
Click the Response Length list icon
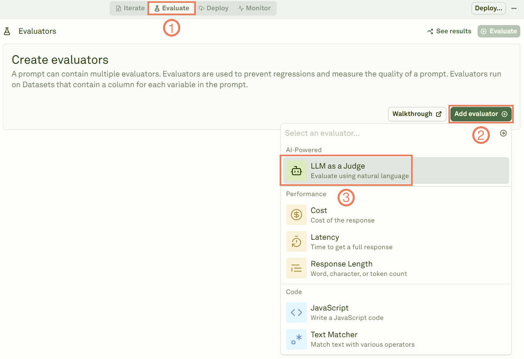[x=296, y=268]
